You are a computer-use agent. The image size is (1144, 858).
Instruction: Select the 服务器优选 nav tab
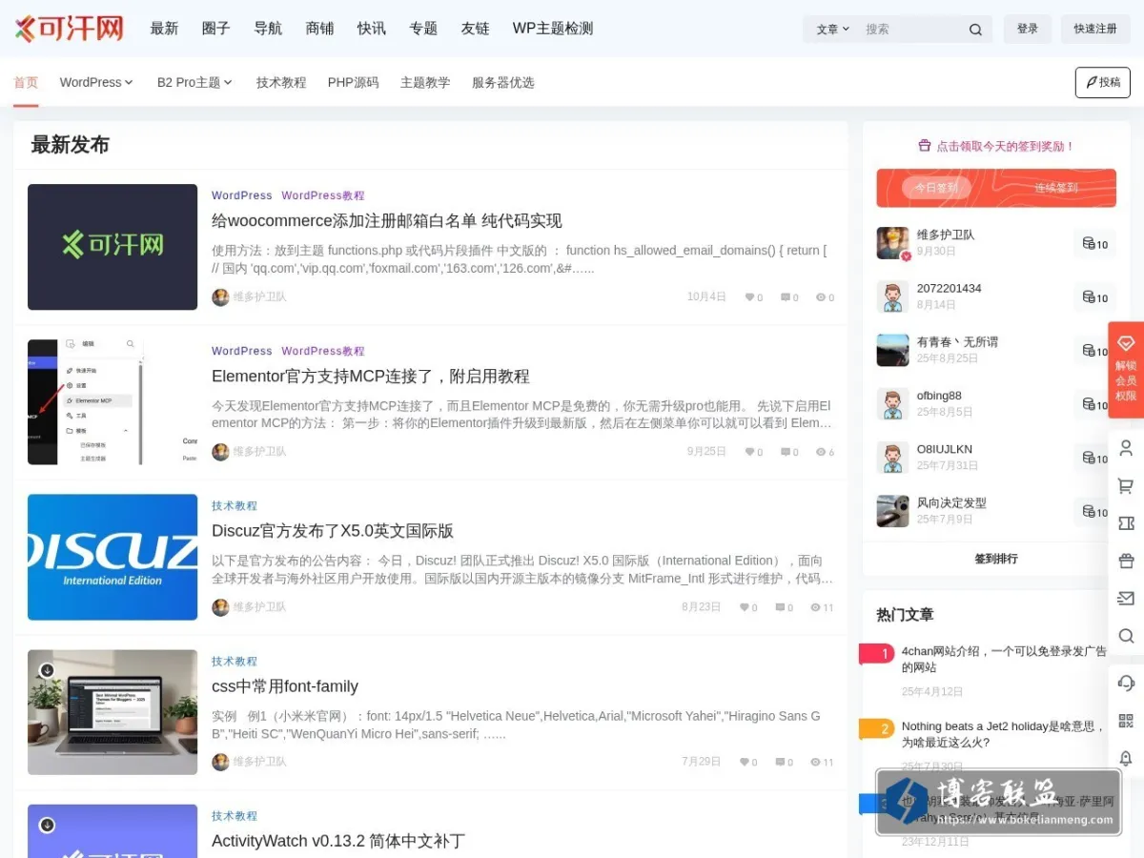point(503,82)
